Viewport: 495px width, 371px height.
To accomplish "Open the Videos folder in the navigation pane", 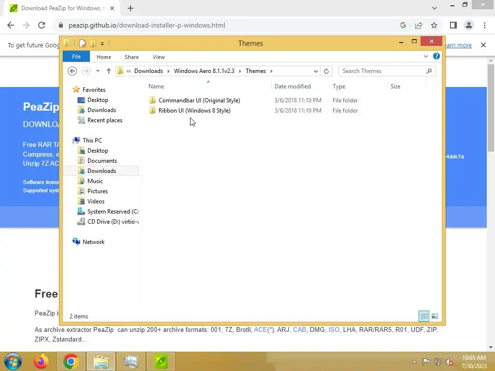I will (x=96, y=201).
